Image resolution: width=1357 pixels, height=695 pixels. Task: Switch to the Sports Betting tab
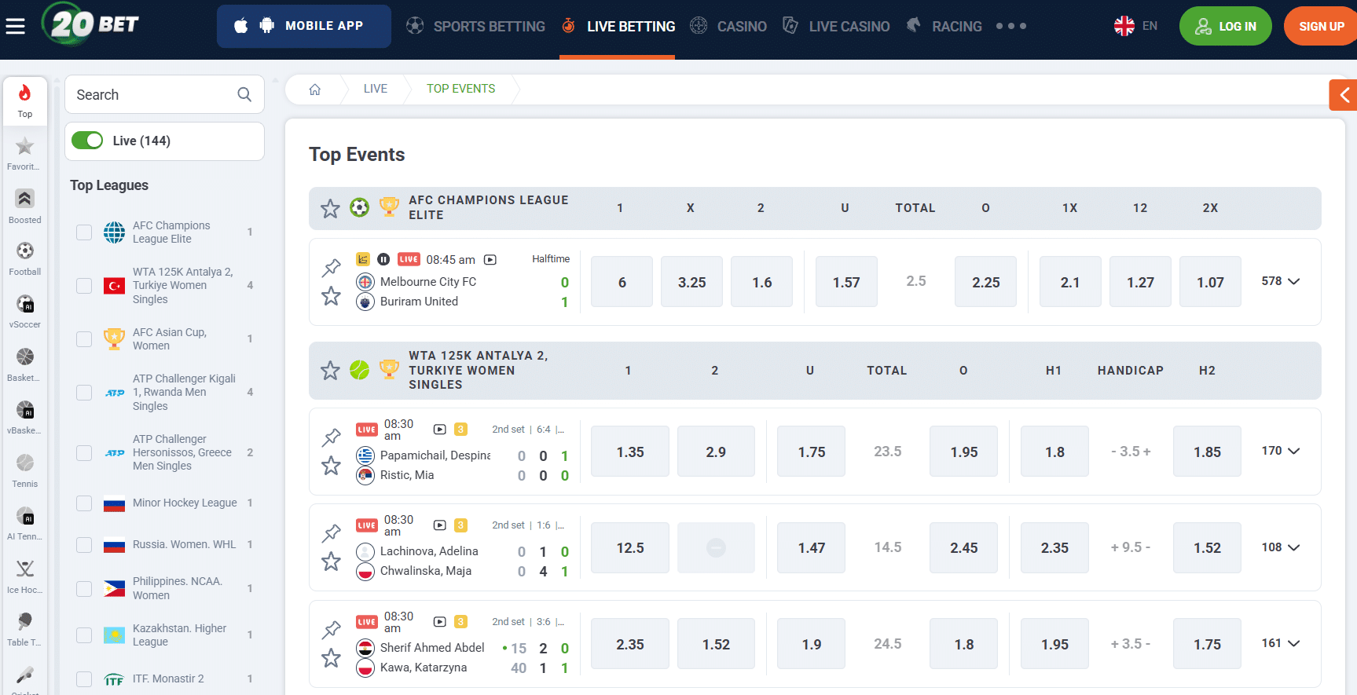475,26
